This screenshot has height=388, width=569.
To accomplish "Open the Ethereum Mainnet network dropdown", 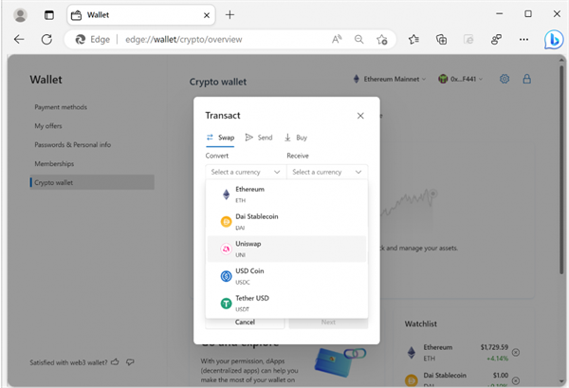I will click(390, 79).
